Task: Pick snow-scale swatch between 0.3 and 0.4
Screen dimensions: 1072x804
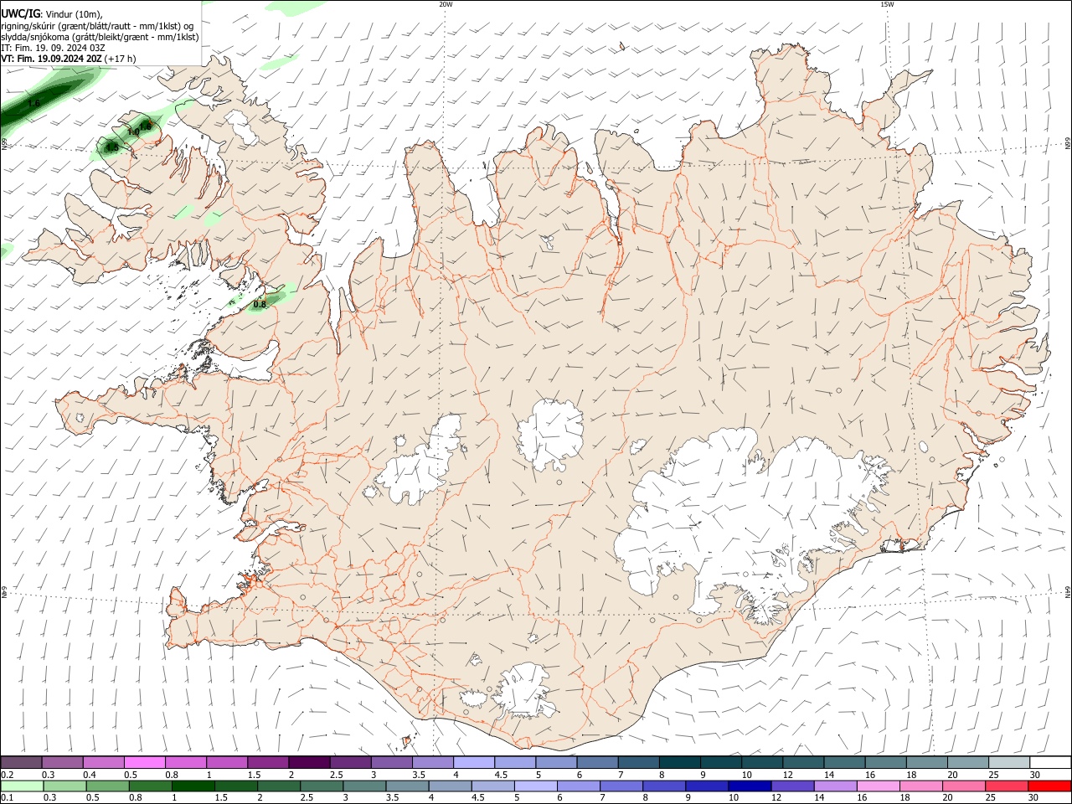Action: [x=63, y=763]
